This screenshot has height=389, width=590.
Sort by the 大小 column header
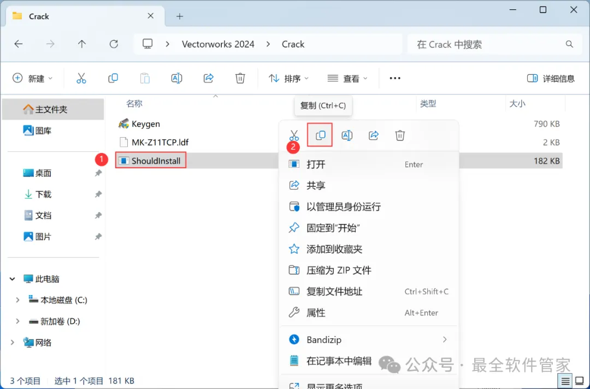(517, 103)
